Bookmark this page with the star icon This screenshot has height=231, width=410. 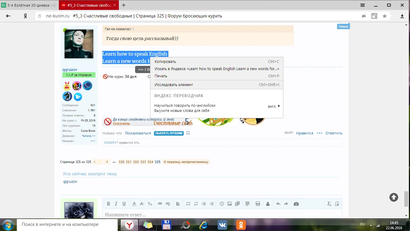(384, 16)
